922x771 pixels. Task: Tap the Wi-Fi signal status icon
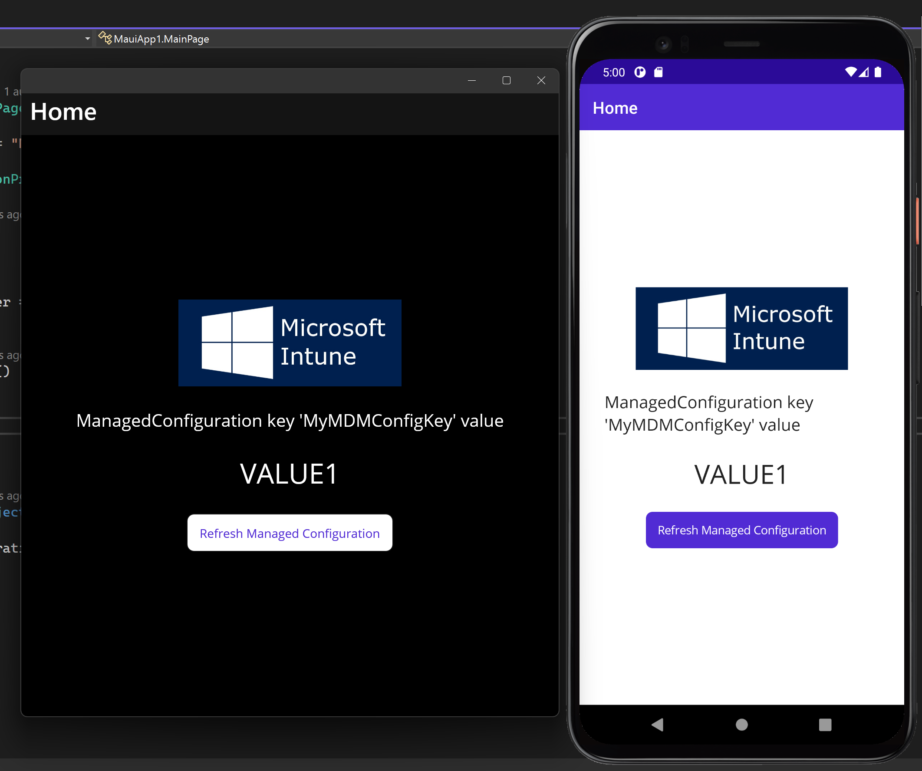(850, 72)
